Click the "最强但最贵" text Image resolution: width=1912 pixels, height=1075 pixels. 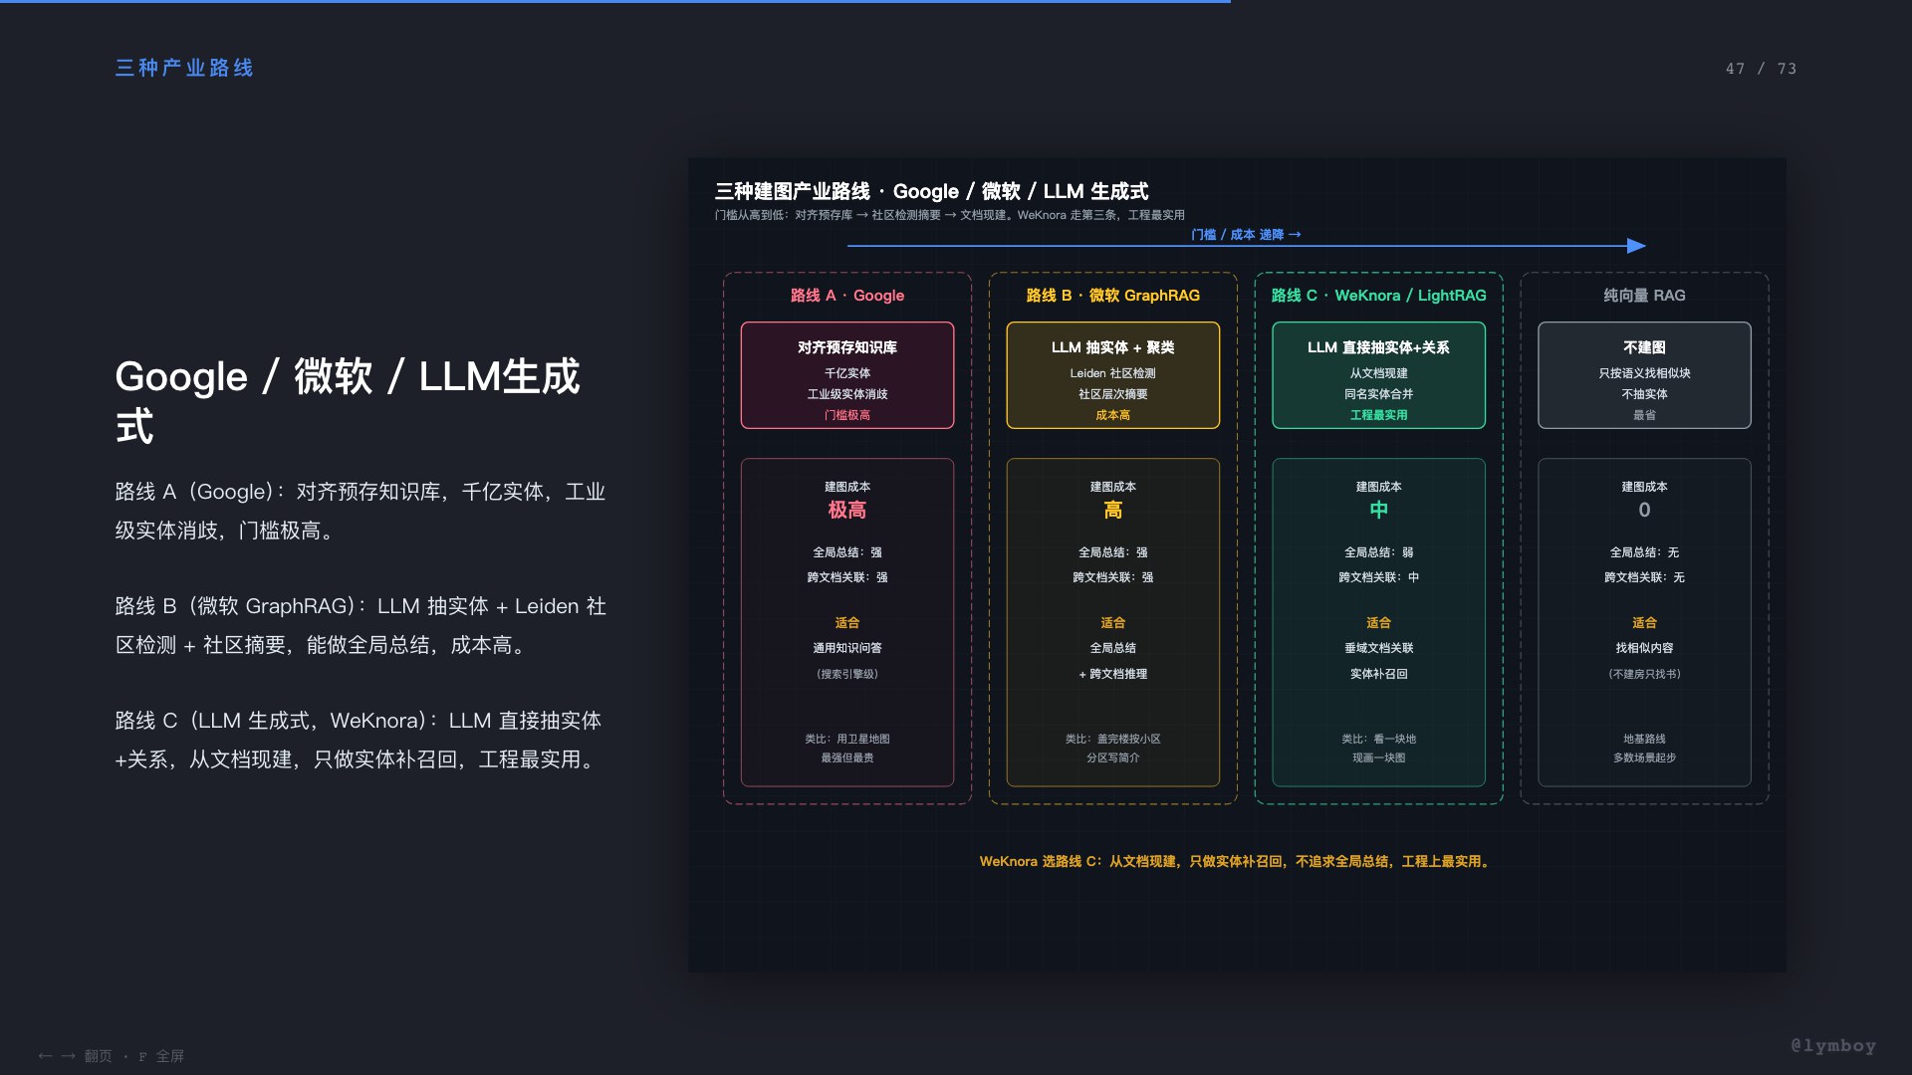coord(847,757)
